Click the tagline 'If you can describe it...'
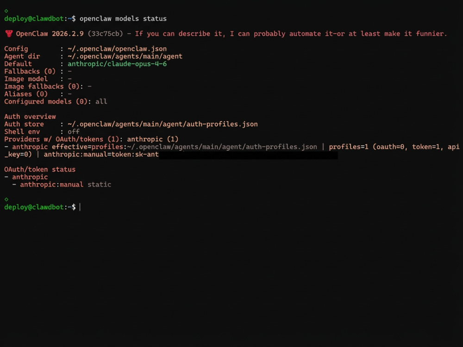 pyautogui.click(x=291, y=34)
